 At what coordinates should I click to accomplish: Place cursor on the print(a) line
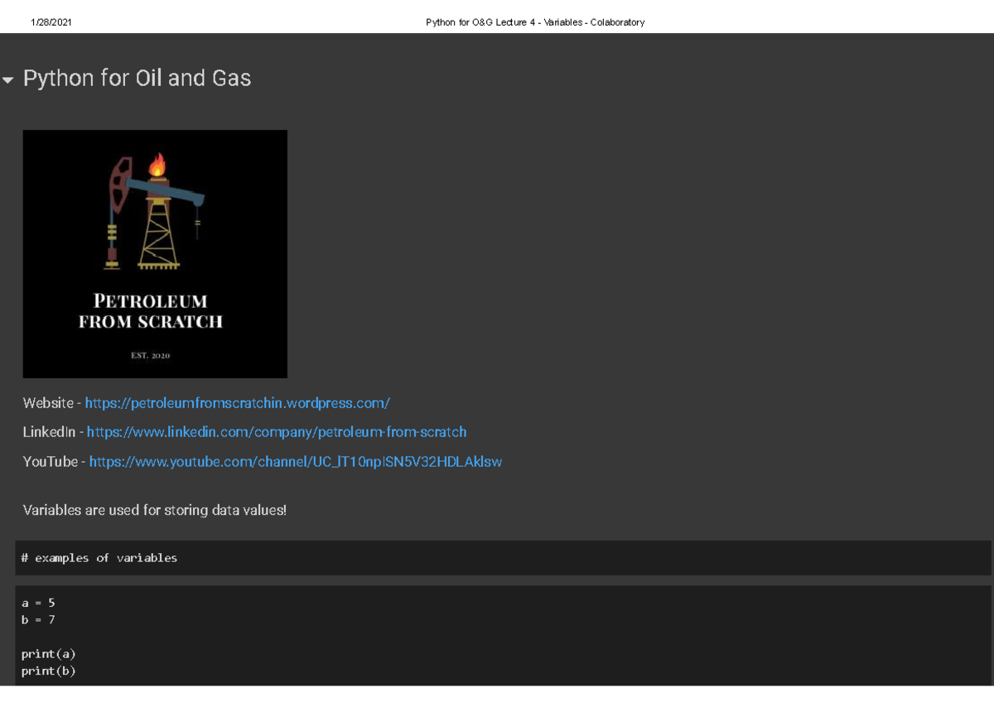[x=48, y=653]
